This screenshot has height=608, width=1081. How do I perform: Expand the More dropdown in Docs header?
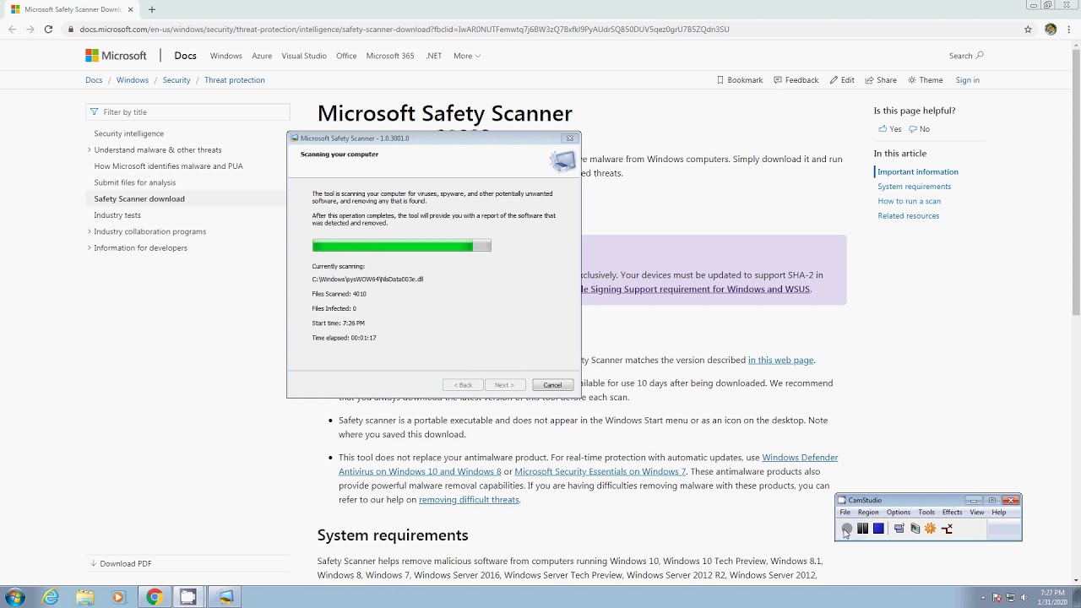[467, 56]
